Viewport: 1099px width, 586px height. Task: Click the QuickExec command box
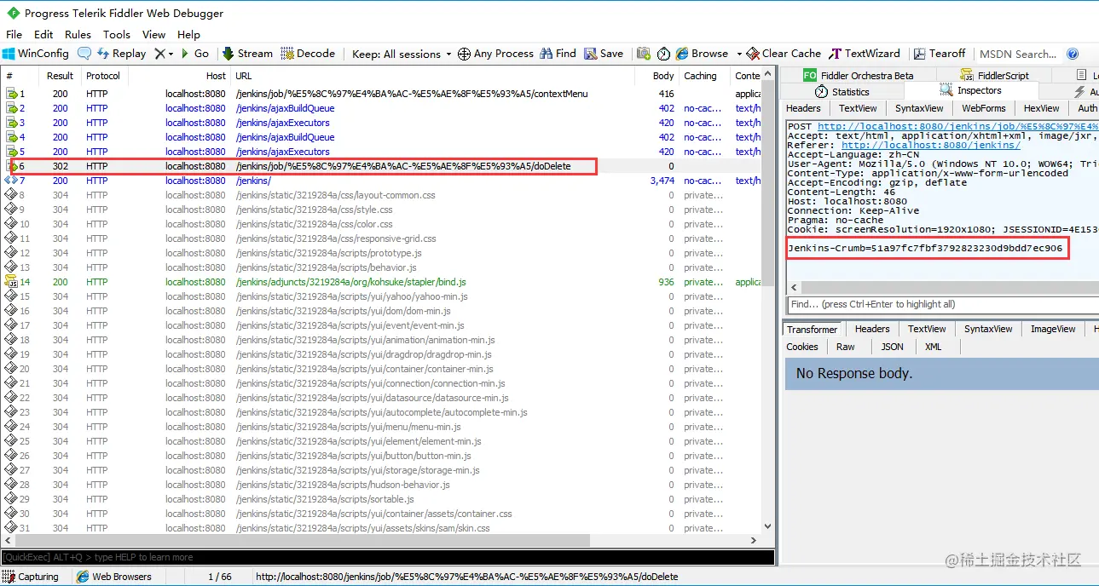(x=387, y=557)
